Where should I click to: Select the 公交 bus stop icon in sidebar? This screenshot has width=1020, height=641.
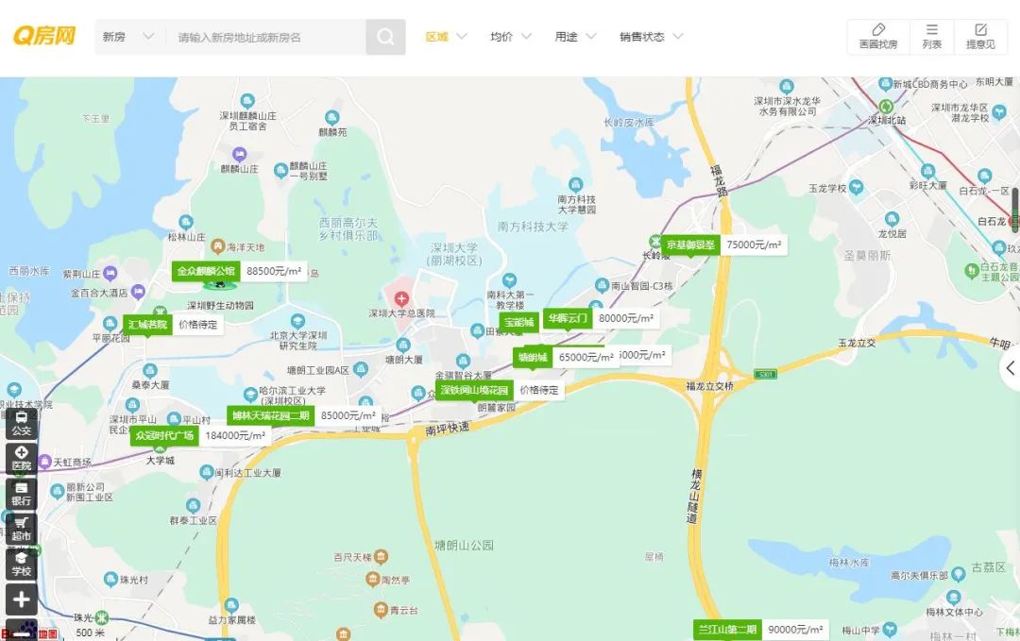pos(21,424)
